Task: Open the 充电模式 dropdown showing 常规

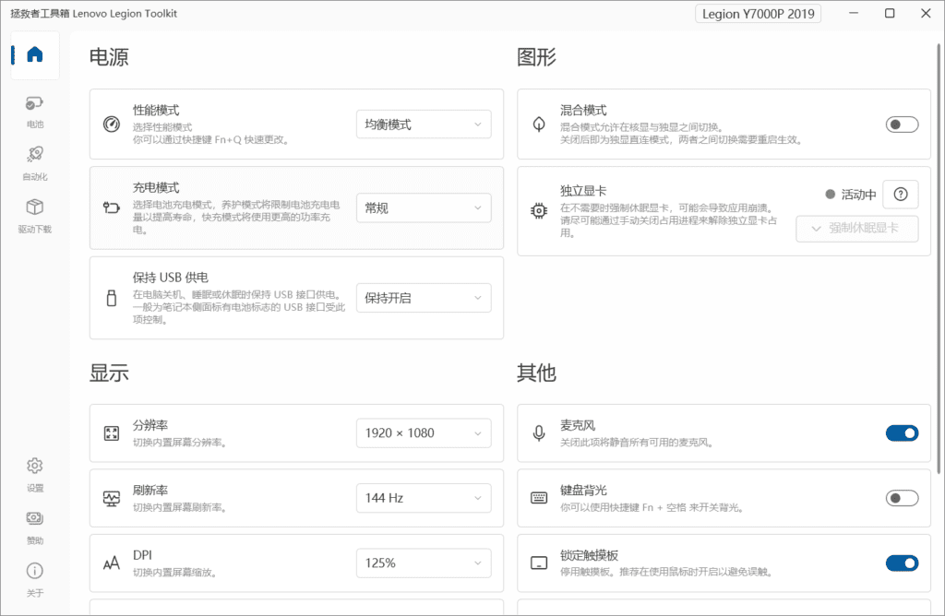Action: [424, 208]
